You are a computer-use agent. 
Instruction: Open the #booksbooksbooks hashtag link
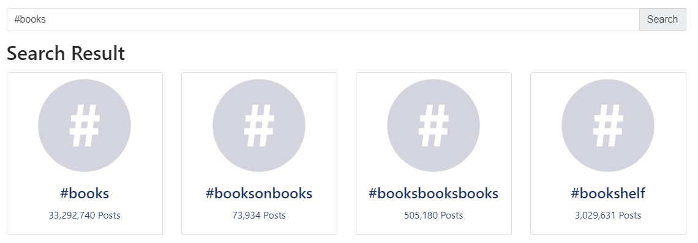tap(433, 193)
